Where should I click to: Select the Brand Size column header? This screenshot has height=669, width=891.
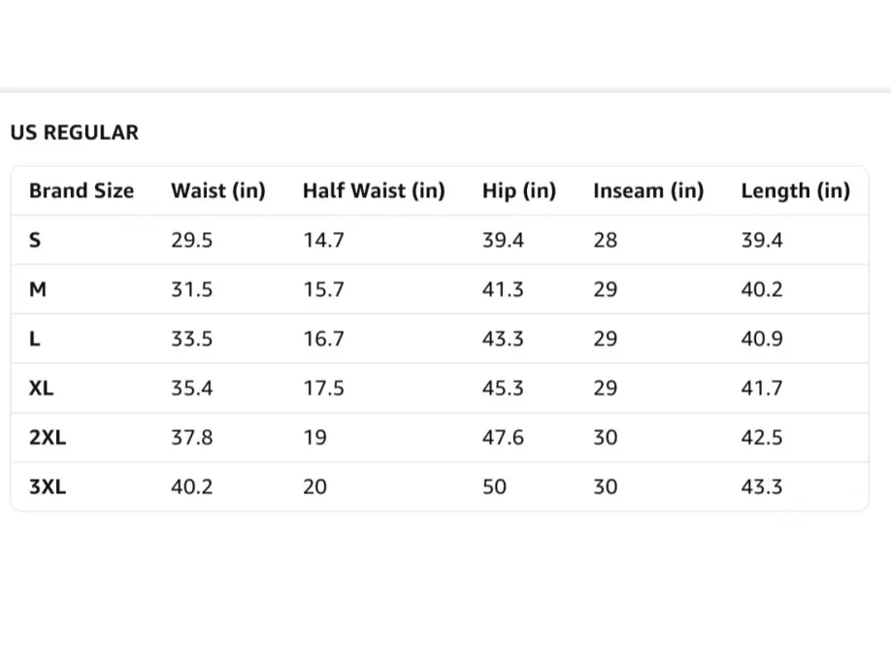tap(82, 191)
